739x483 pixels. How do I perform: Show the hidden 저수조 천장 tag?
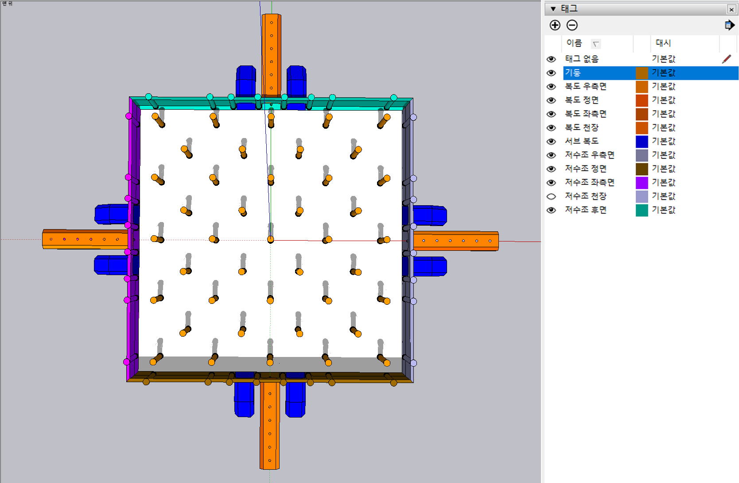[551, 196]
